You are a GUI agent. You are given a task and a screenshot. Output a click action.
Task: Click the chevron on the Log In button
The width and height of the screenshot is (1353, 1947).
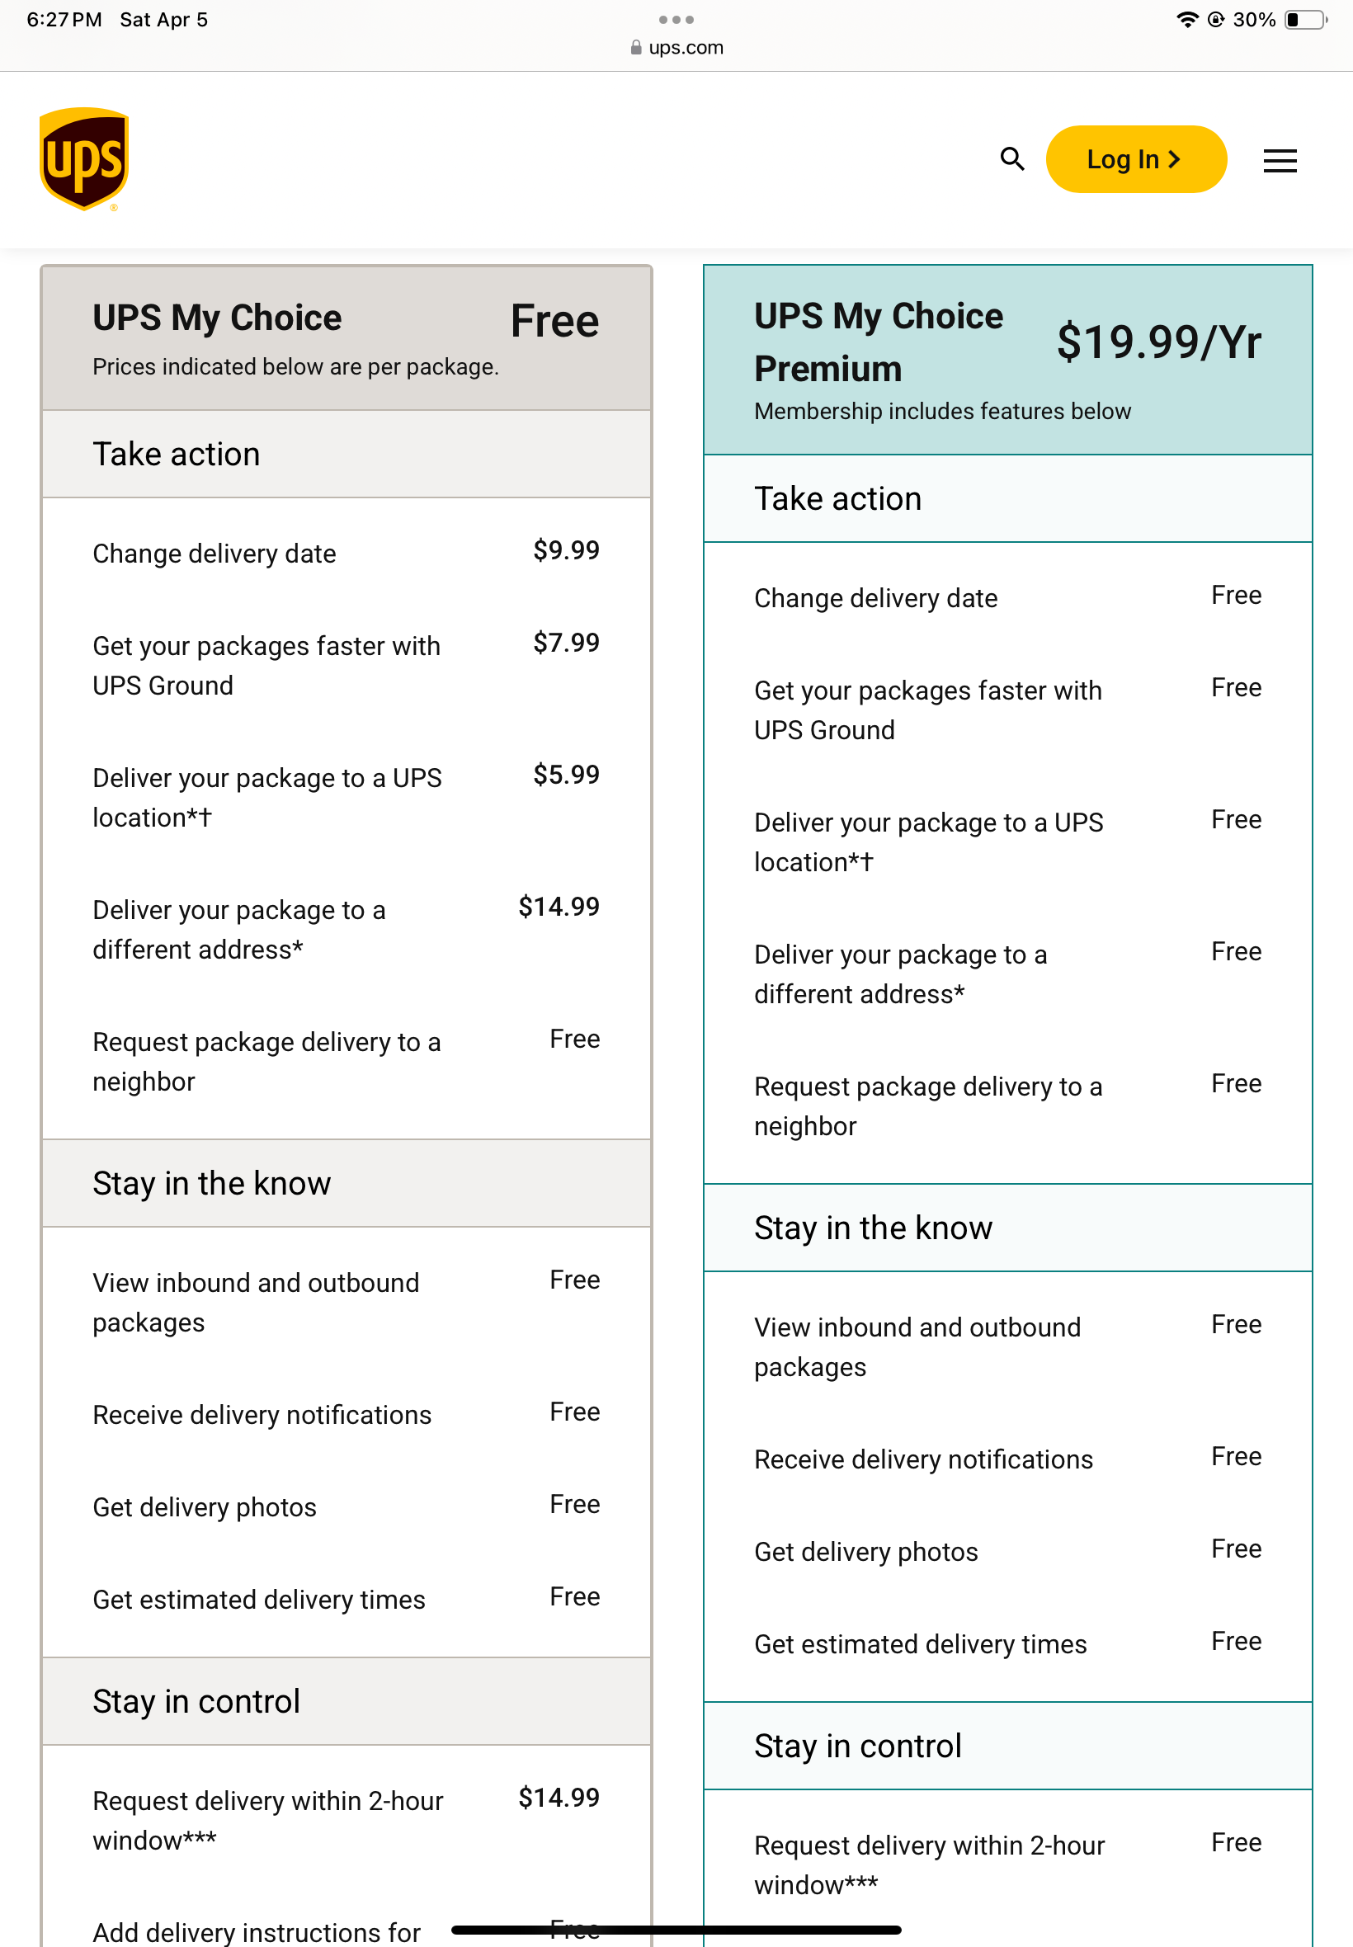pyautogui.click(x=1174, y=159)
